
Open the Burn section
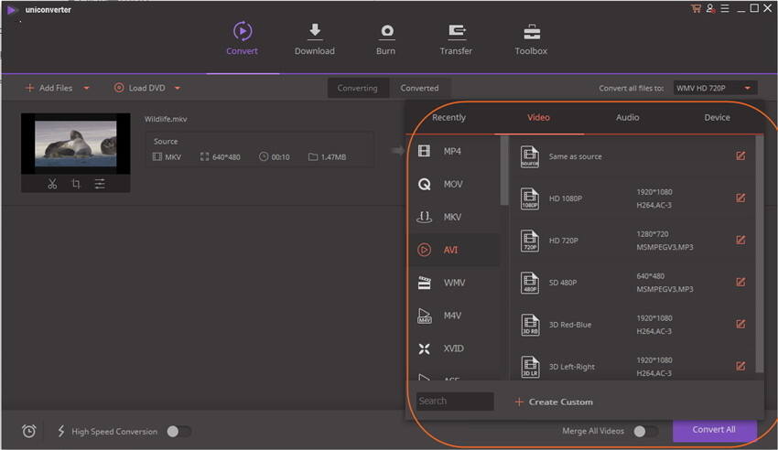pyautogui.click(x=386, y=38)
